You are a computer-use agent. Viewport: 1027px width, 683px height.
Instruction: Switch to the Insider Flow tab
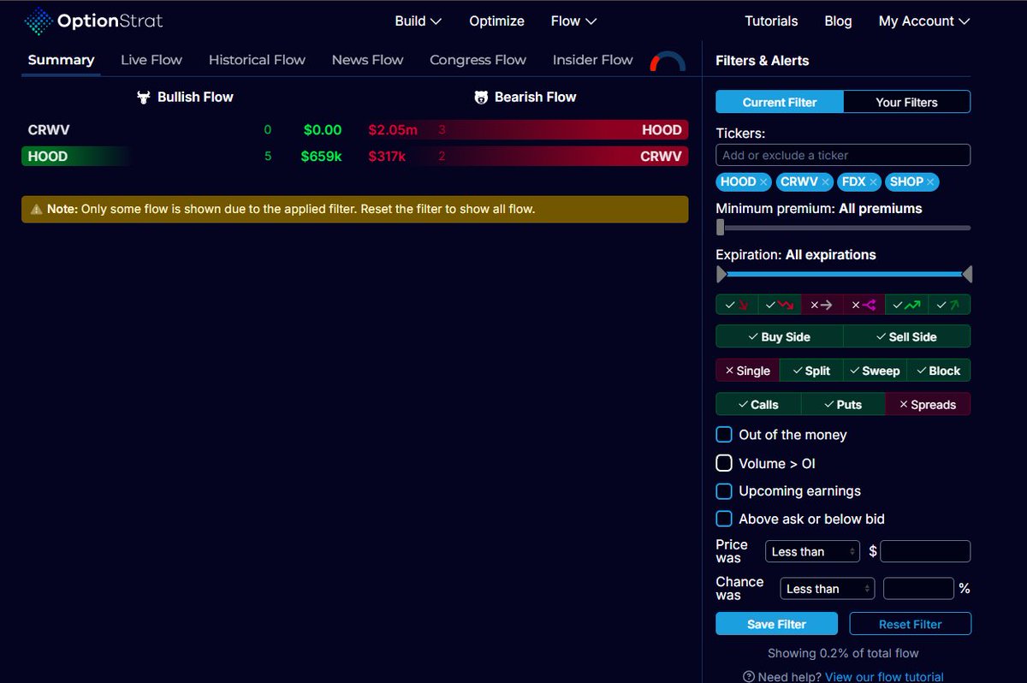[x=593, y=60]
